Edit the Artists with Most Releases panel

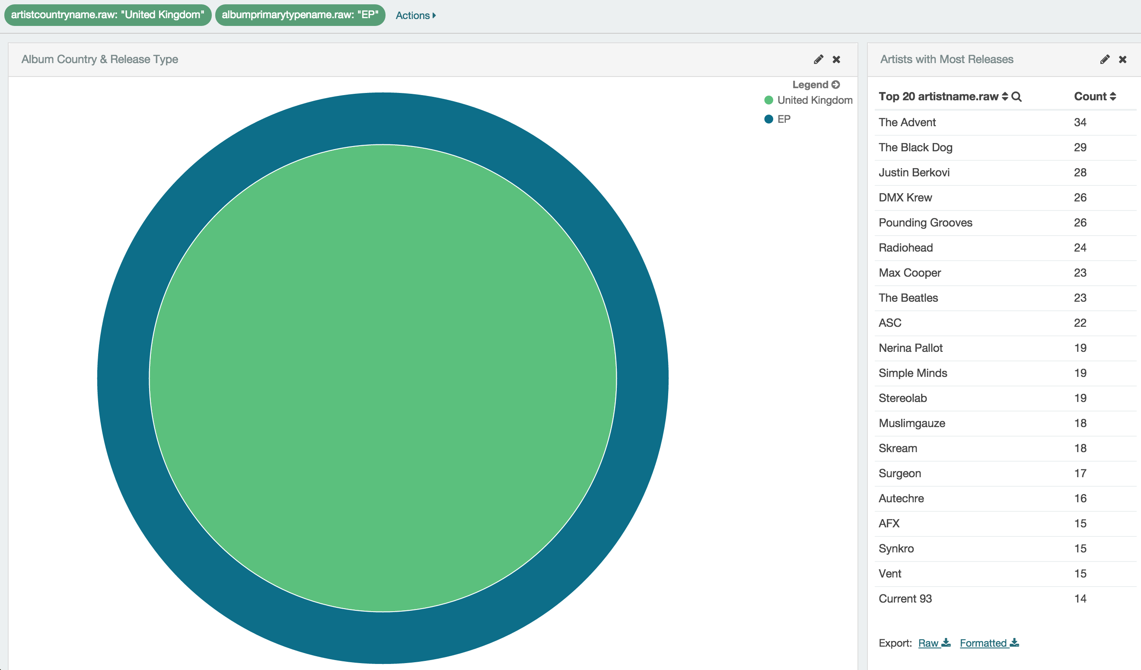[1105, 59]
